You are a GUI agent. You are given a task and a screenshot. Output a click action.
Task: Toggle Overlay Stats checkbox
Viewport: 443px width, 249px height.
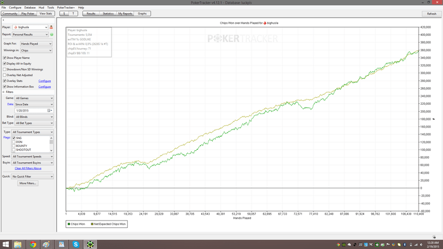point(5,81)
